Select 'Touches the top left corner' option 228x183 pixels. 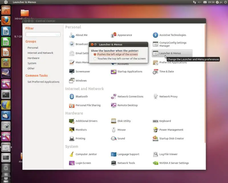(120, 59)
